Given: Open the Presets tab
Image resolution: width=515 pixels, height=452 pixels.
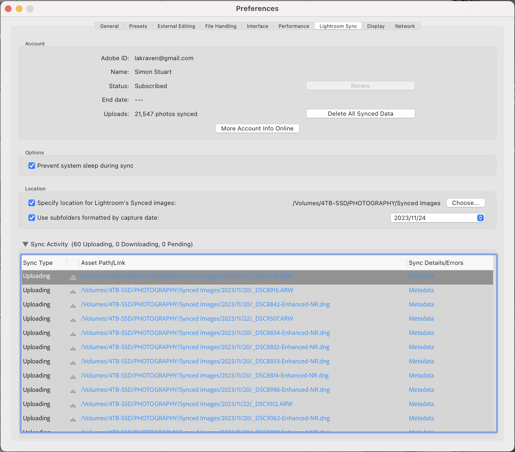Looking at the screenshot, I should coord(138,26).
